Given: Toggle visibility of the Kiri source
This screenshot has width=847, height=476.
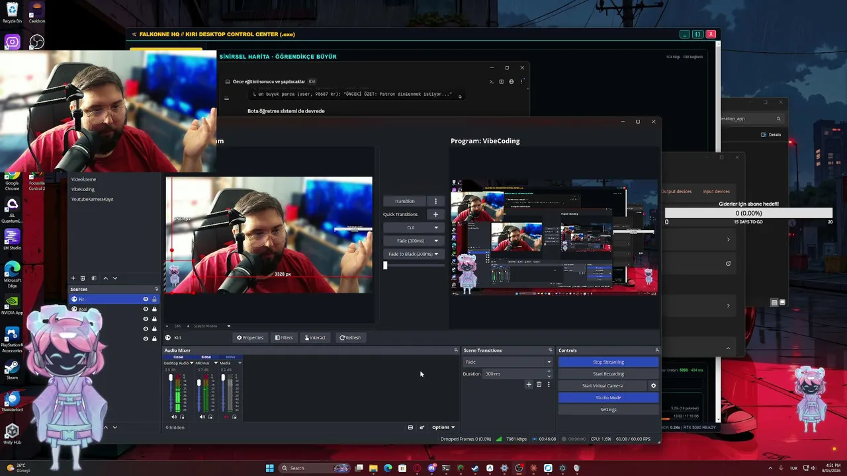Looking at the screenshot, I should click(146, 299).
